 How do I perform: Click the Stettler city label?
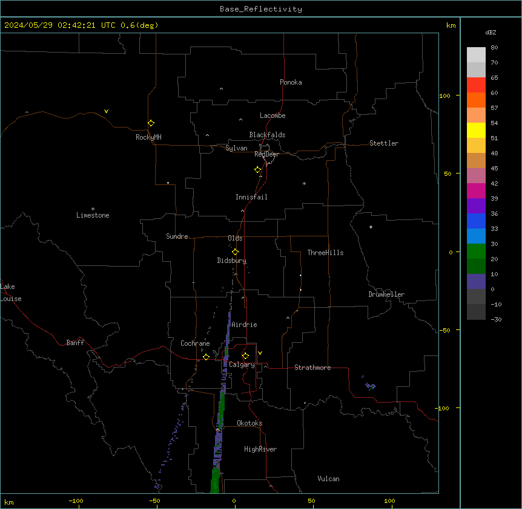(x=384, y=143)
